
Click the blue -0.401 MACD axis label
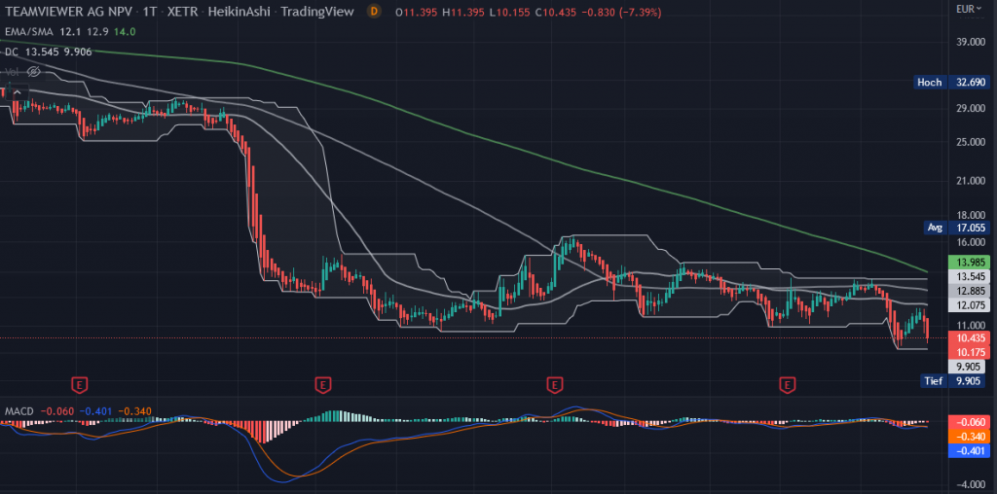pos(970,451)
